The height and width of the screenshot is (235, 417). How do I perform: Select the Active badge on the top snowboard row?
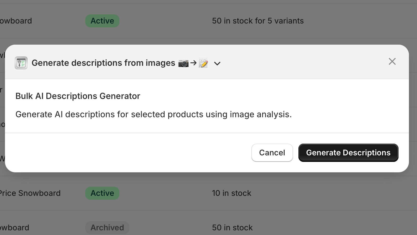(x=102, y=21)
